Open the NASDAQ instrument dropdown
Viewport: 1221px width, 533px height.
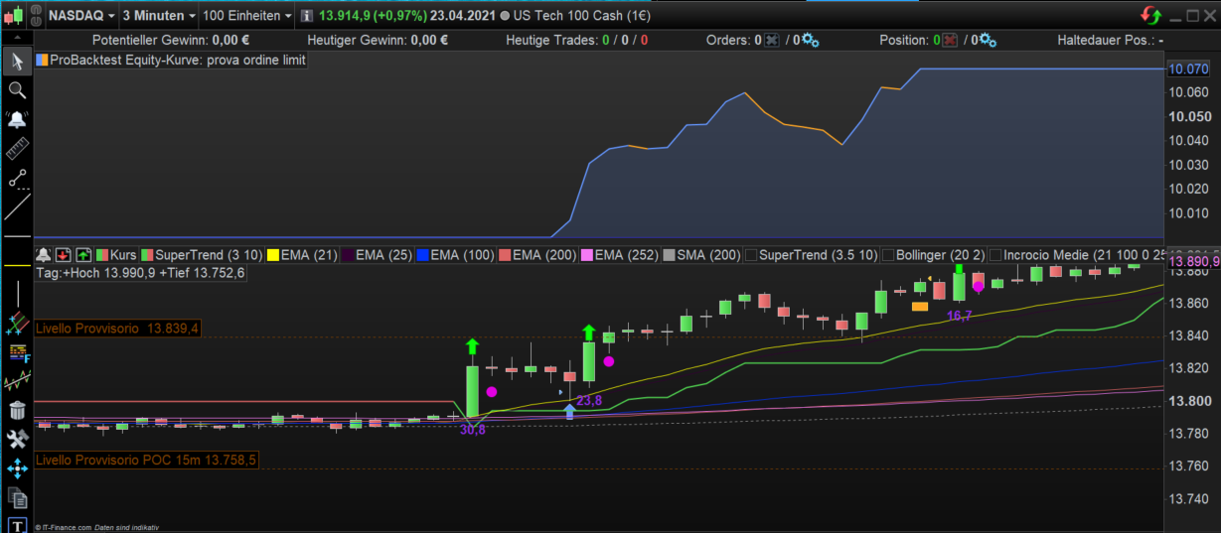pyautogui.click(x=82, y=16)
